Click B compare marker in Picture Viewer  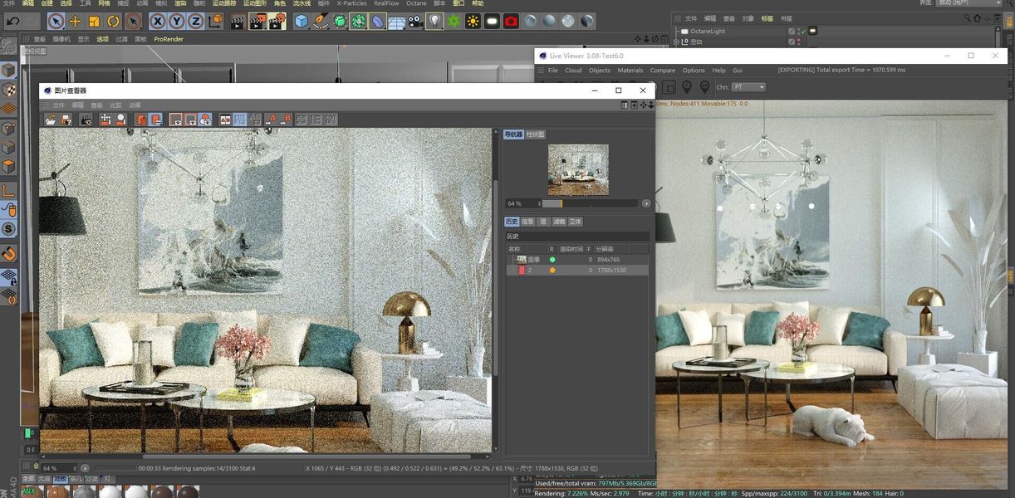coord(286,120)
